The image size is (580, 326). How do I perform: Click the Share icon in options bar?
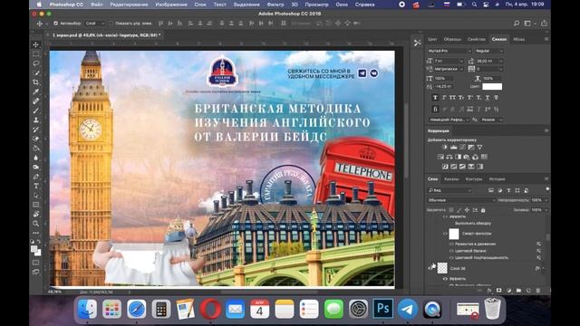click(544, 24)
